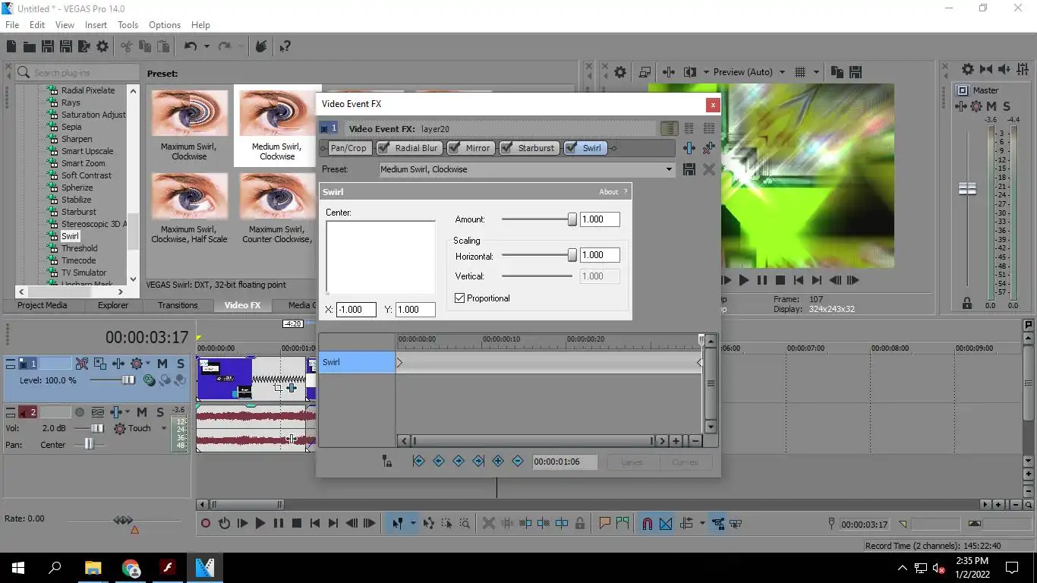Click Windows Start button on taskbar
1037x583 pixels.
(17, 568)
